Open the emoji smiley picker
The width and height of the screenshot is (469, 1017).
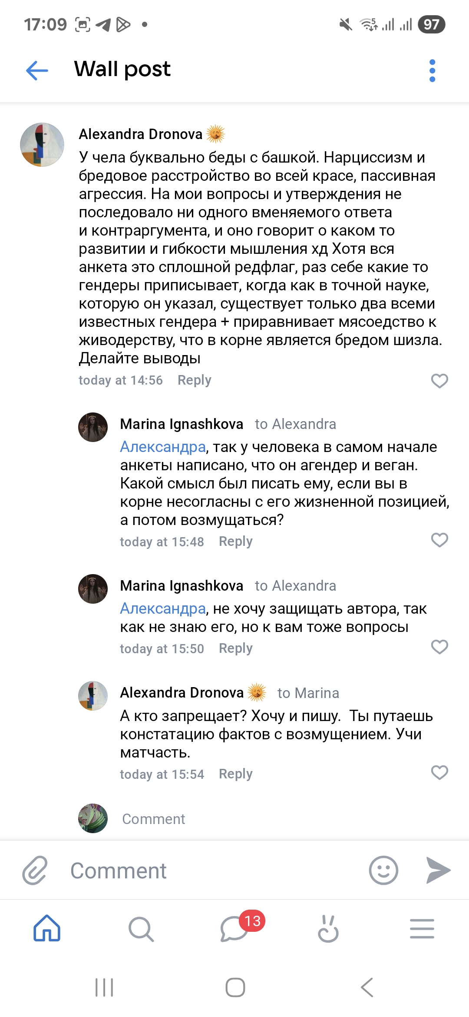383,871
